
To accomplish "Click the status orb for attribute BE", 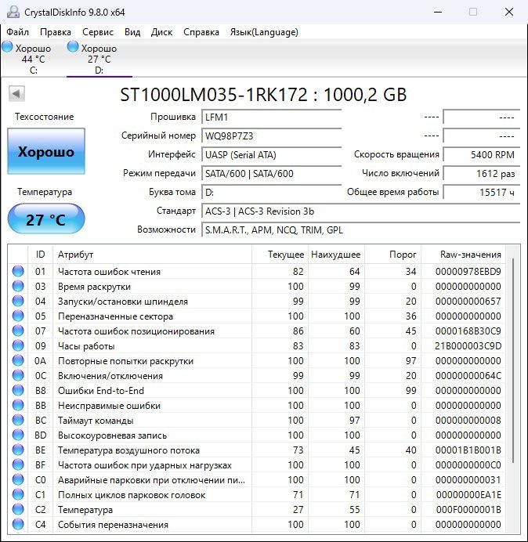I will pos(18,450).
